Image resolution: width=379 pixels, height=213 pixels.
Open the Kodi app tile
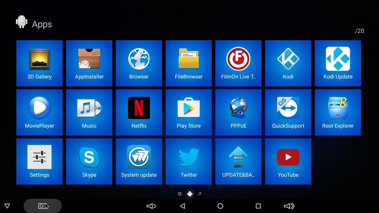[x=288, y=63]
